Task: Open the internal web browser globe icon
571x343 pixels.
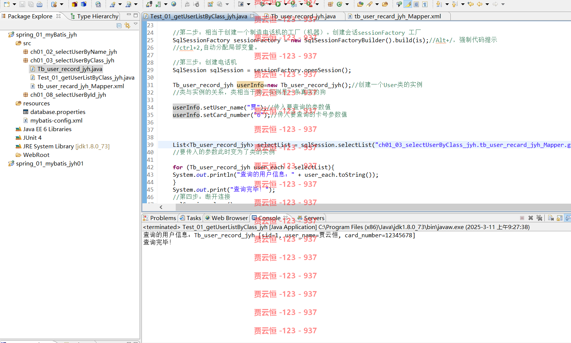Action: (x=173, y=4)
